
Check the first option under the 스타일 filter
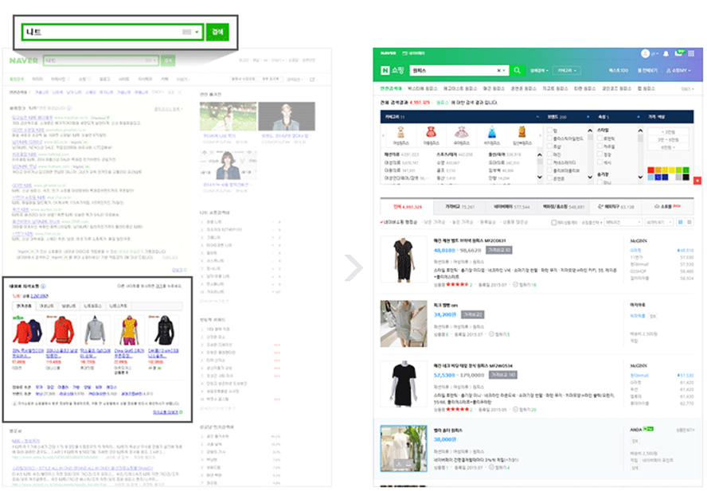pyautogui.click(x=600, y=137)
